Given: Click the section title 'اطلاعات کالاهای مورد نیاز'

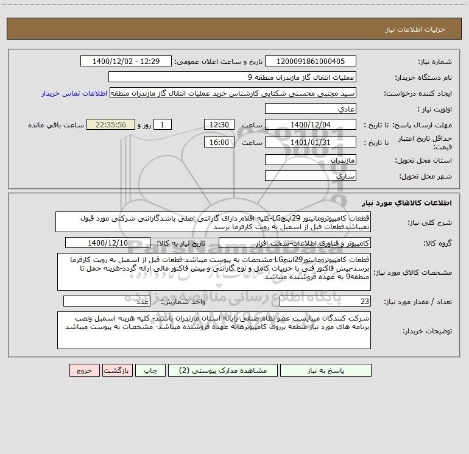Looking at the screenshot, I should click(x=407, y=202).
